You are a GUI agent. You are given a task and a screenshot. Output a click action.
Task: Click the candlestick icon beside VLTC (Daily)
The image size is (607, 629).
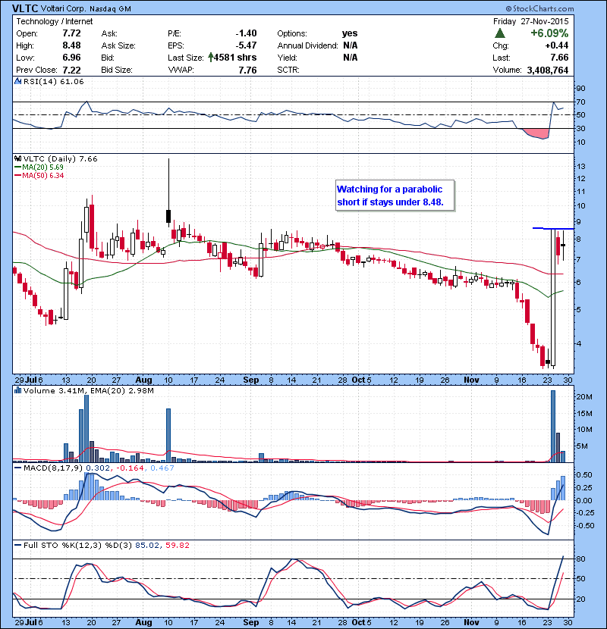(17, 158)
